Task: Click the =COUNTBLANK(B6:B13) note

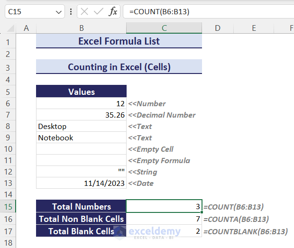Action: point(246,232)
